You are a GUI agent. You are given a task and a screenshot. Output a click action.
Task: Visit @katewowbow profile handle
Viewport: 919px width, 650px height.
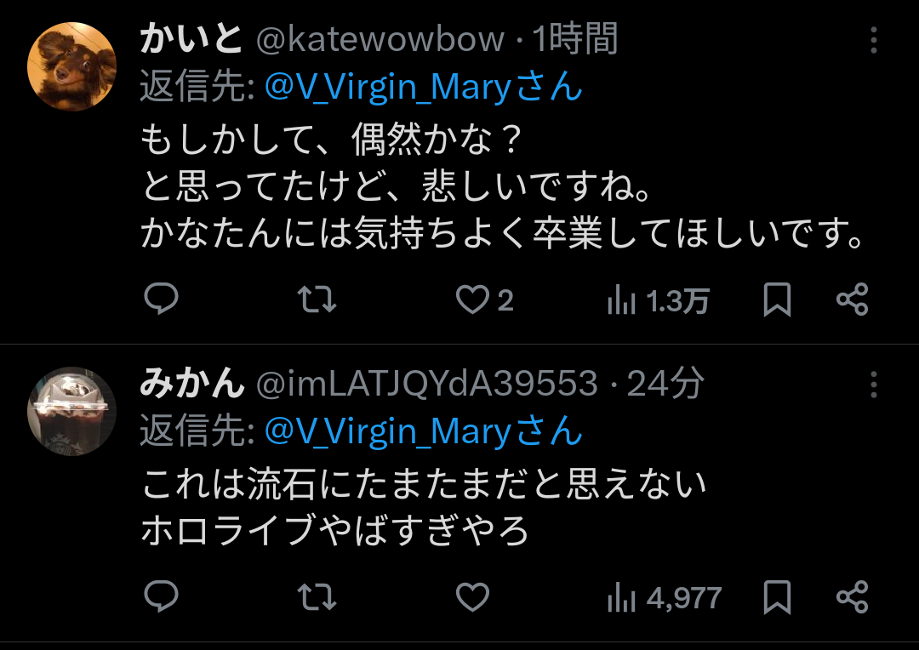point(380,40)
